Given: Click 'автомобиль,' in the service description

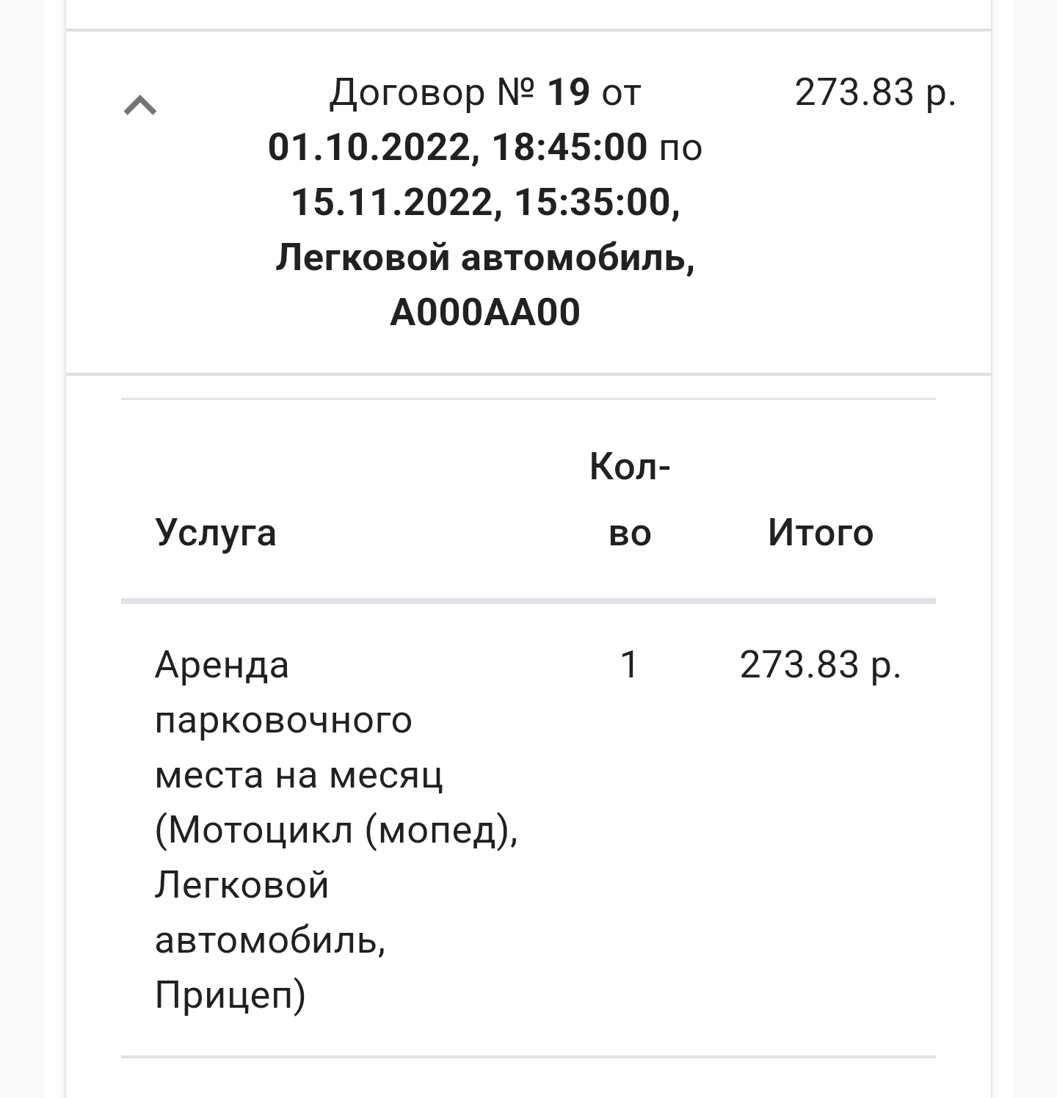Looking at the screenshot, I should coord(270,940).
